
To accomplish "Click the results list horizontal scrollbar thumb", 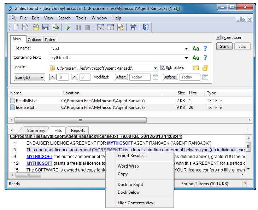I will point(81,120).
